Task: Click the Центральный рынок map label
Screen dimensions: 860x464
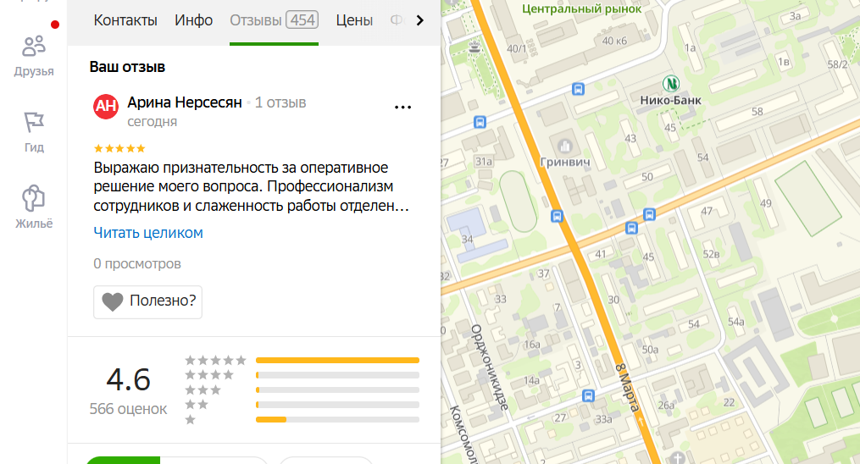Action: tap(581, 9)
